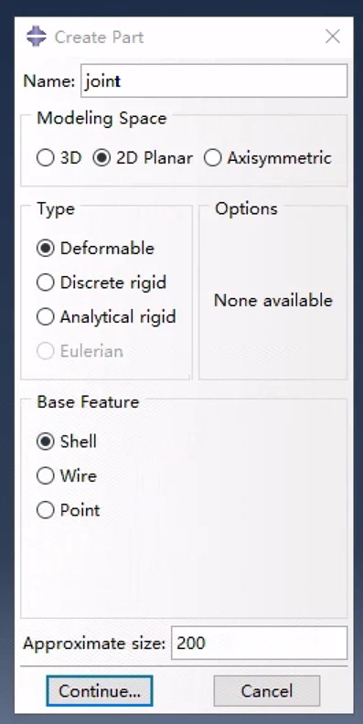Click the Name input field
This screenshot has width=363, height=724.
pyautogui.click(x=214, y=80)
